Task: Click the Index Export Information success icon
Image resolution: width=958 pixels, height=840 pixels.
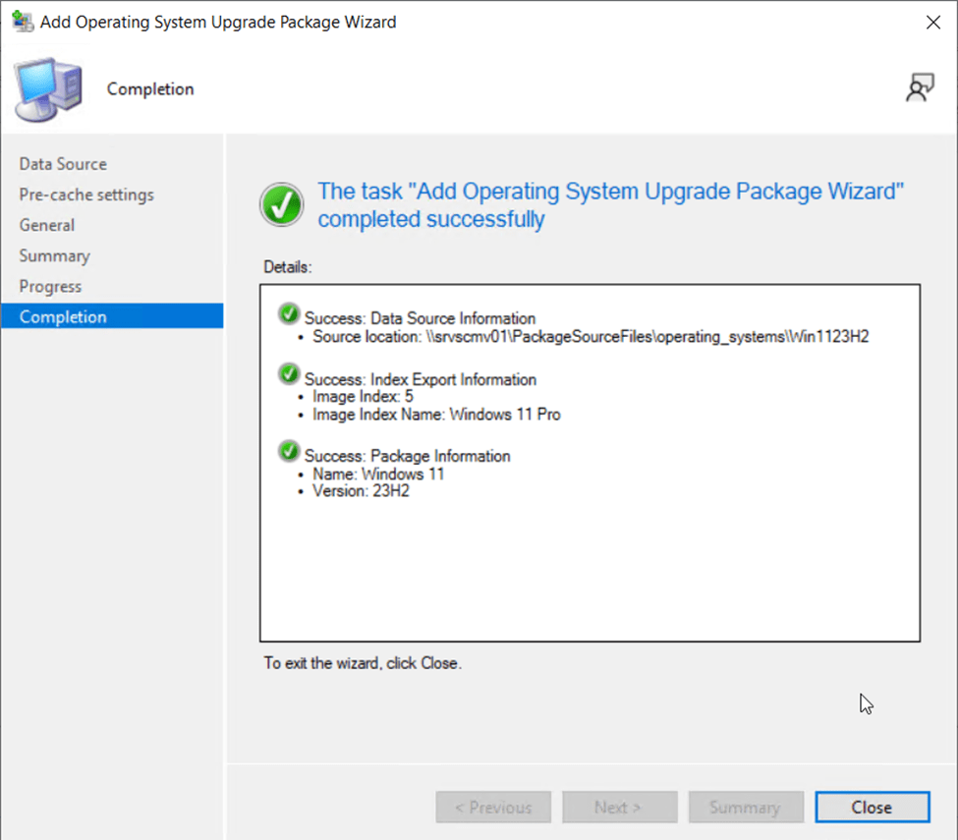Action: click(x=289, y=374)
